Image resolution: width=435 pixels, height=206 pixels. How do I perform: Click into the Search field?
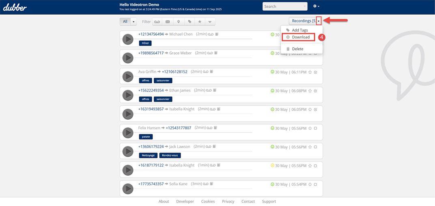point(282,6)
